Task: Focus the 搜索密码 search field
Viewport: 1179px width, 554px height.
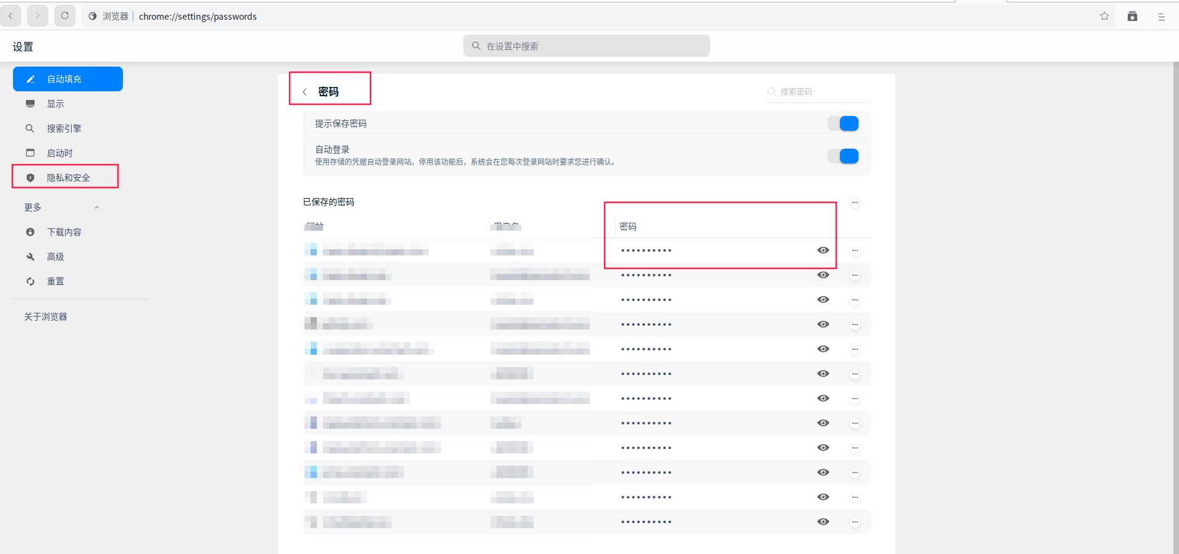Action: 818,92
